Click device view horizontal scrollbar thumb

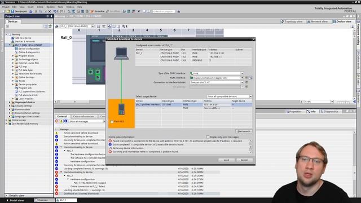74,101
